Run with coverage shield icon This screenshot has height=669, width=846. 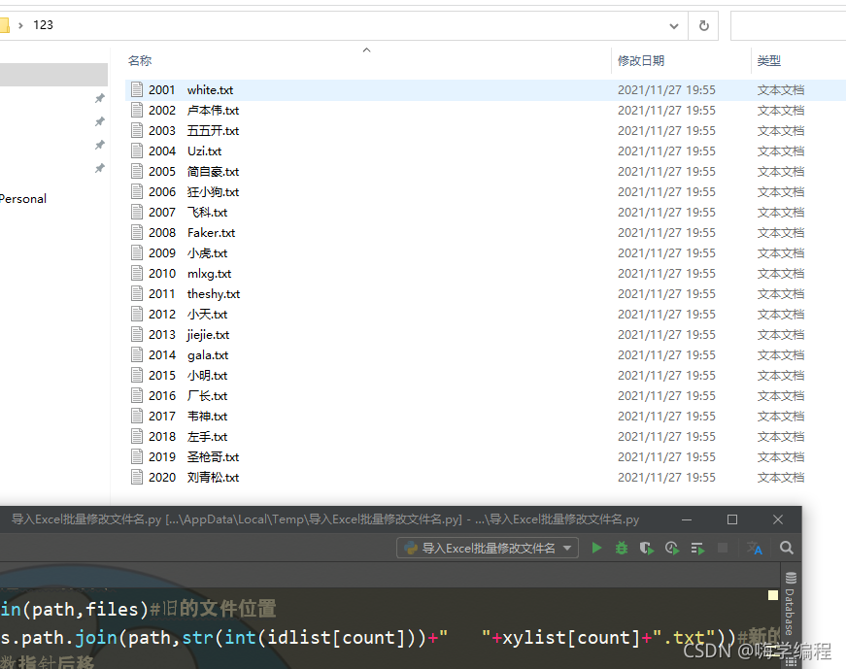646,549
